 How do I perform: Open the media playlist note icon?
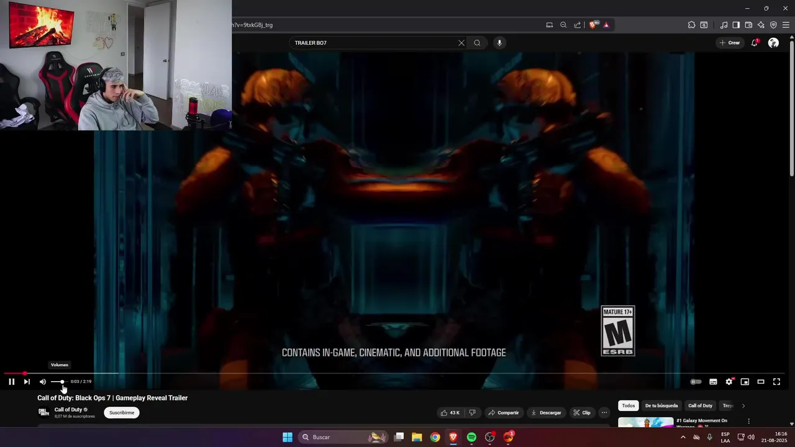click(x=724, y=25)
